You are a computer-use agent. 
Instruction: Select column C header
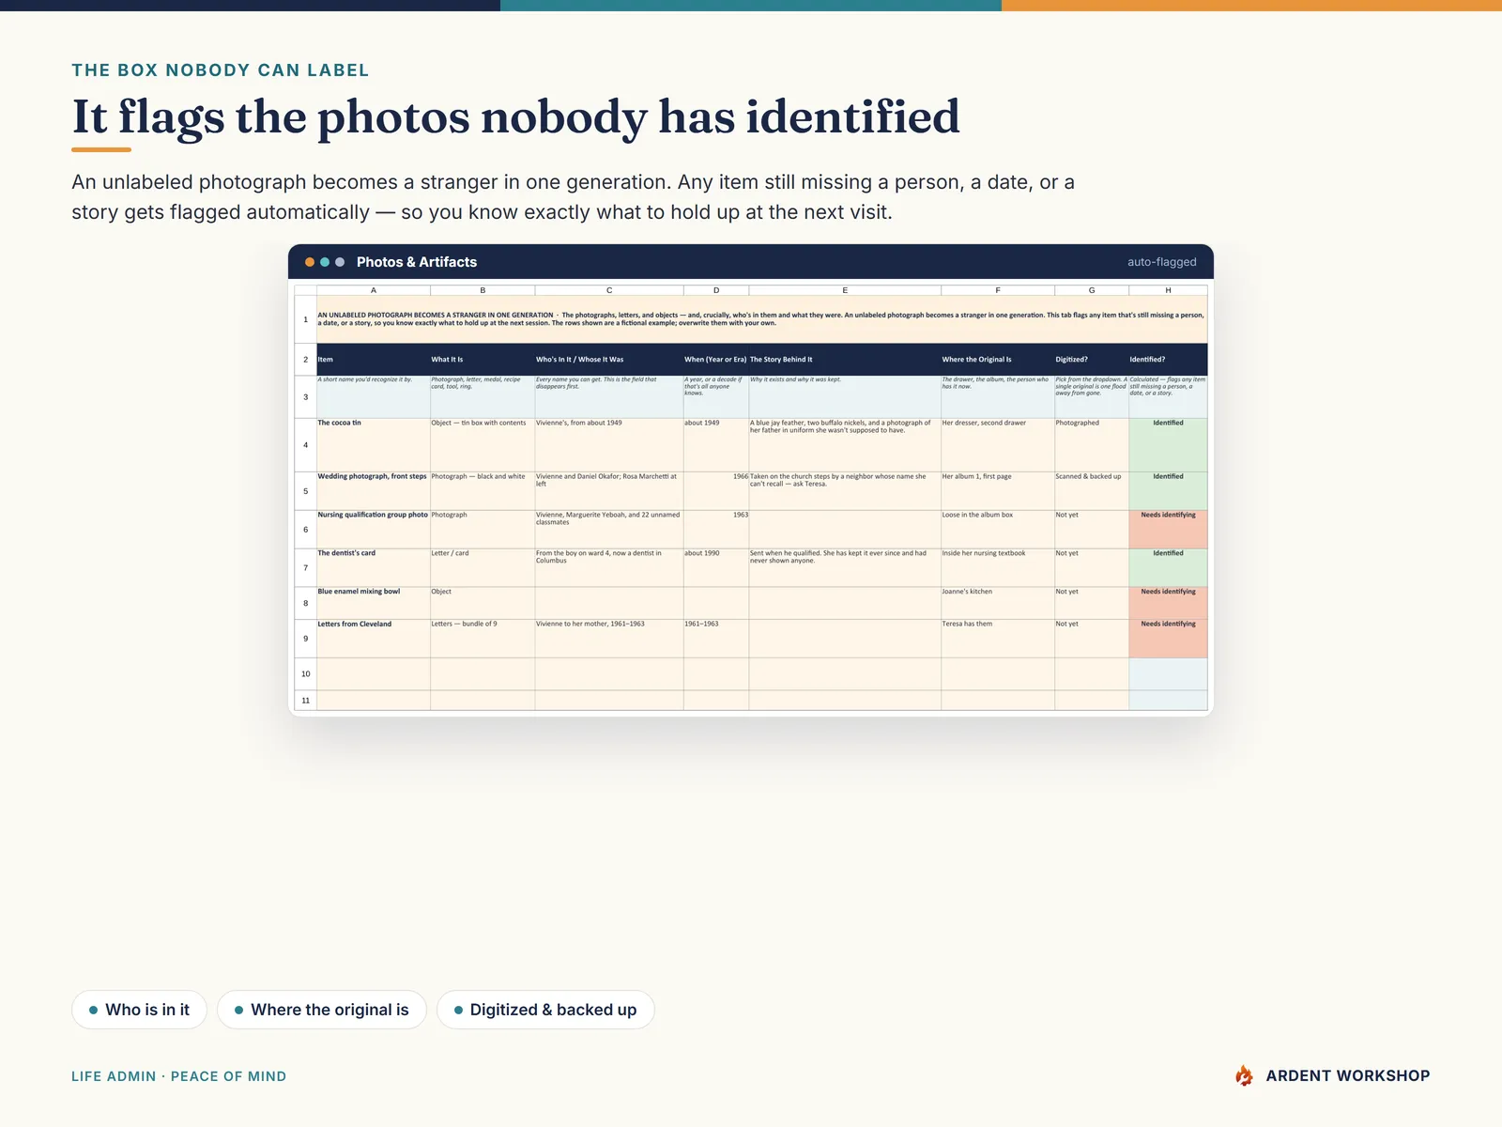pyautogui.click(x=609, y=290)
